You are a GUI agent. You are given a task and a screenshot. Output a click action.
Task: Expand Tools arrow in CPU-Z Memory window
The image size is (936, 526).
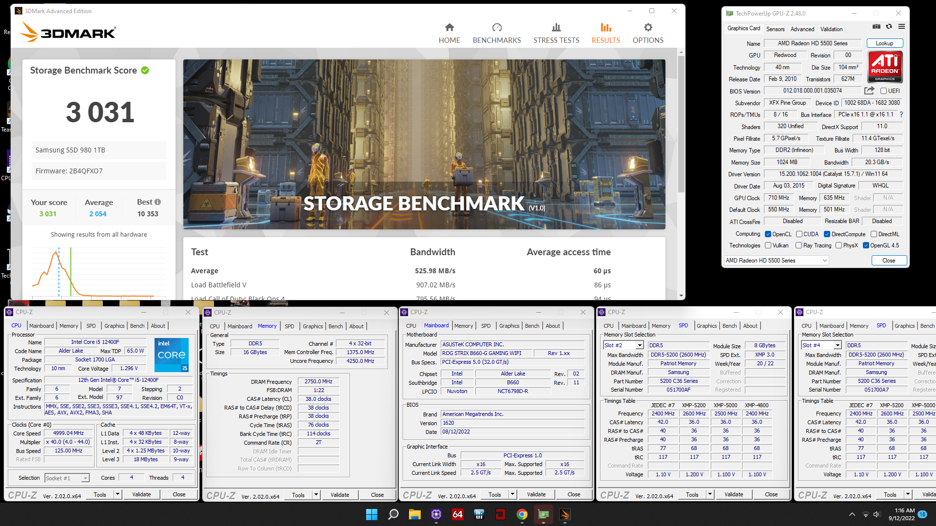pyautogui.click(x=316, y=495)
